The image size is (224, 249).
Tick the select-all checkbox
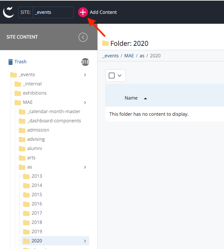(112, 76)
